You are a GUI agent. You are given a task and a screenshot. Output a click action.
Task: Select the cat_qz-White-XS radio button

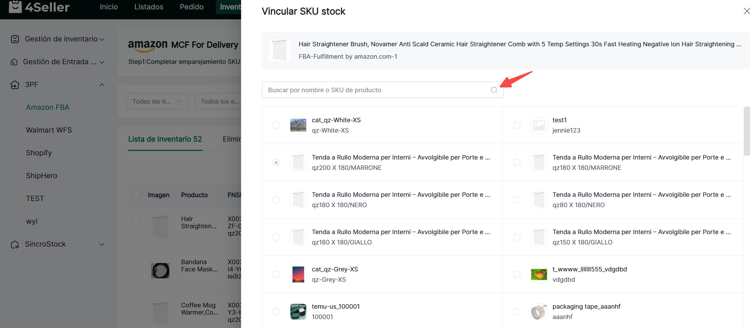(276, 125)
